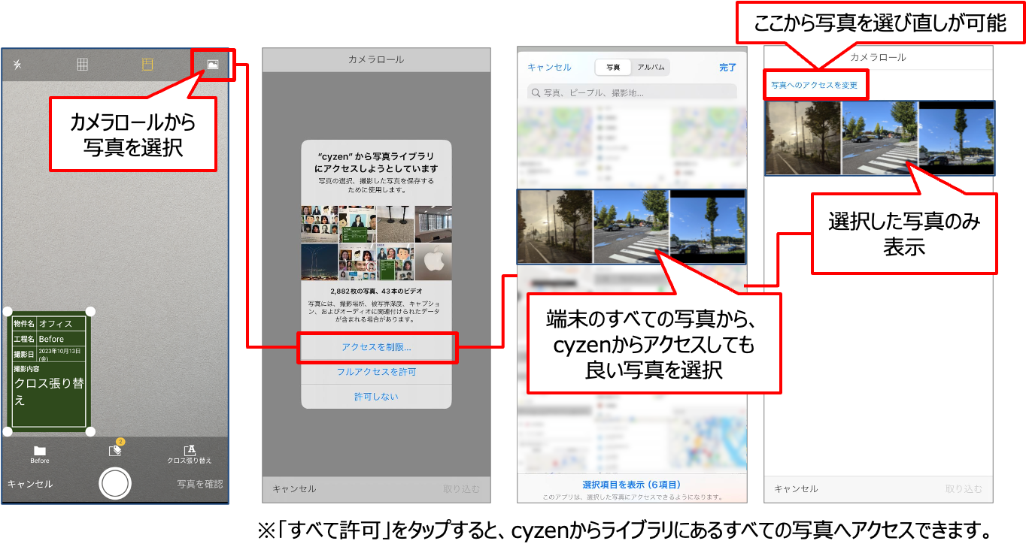Image resolution: width=1026 pixels, height=556 pixels.
Task: Select the sunset sidewalk photo in picker
Action: (554, 227)
